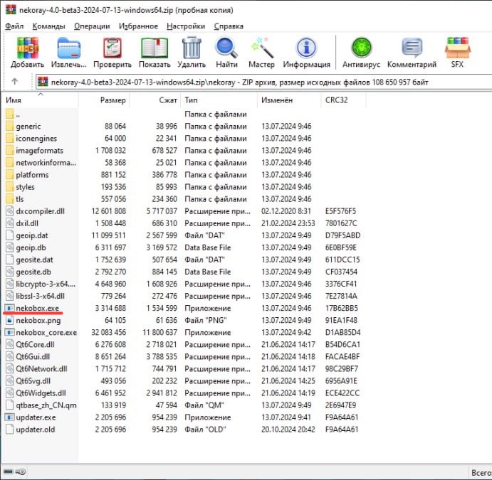This screenshot has height=480, width=492.
Task: Click the WinRAR icon in title bar
Action: pyautogui.click(x=11, y=9)
